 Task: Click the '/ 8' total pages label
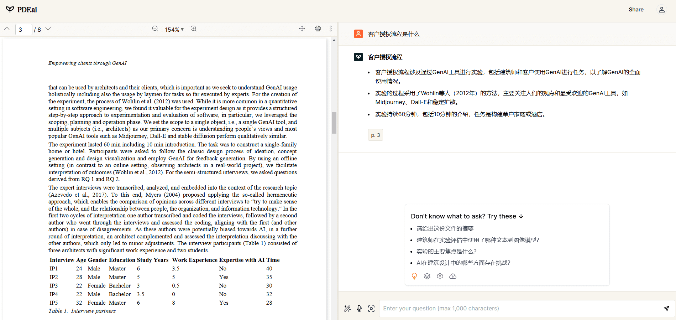pos(37,30)
